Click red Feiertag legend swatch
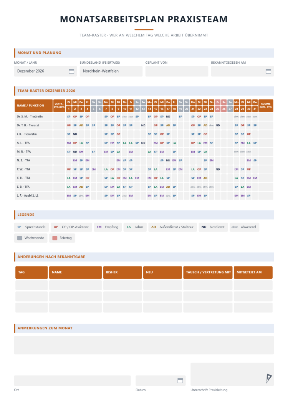The height and width of the screenshot is (407, 288). coord(55,238)
